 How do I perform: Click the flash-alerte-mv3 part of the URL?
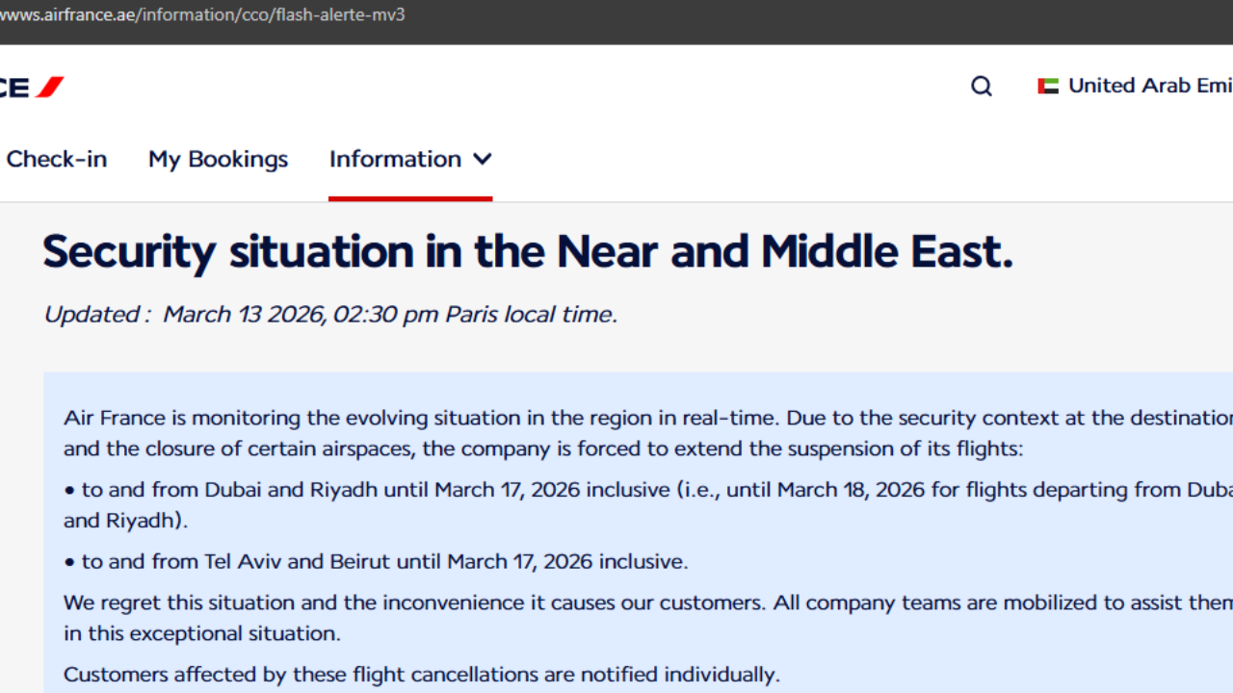click(x=341, y=15)
